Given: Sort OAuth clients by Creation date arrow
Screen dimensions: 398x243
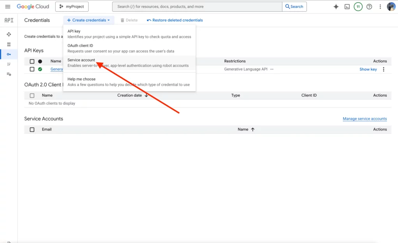Looking at the screenshot, I should (x=146, y=95).
